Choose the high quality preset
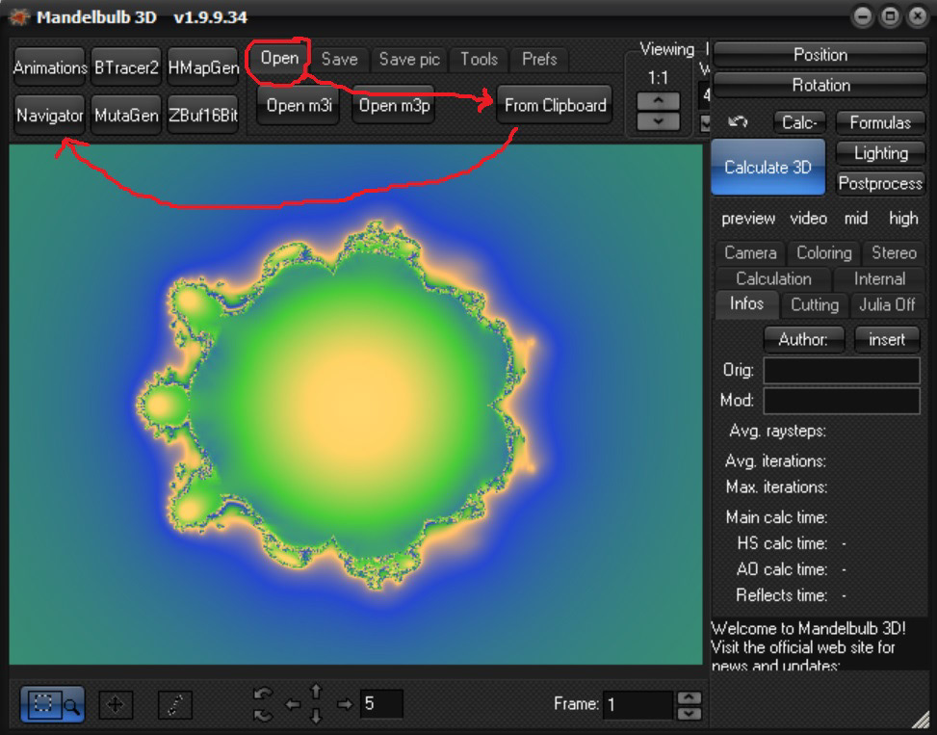The width and height of the screenshot is (937, 735). pos(903,219)
